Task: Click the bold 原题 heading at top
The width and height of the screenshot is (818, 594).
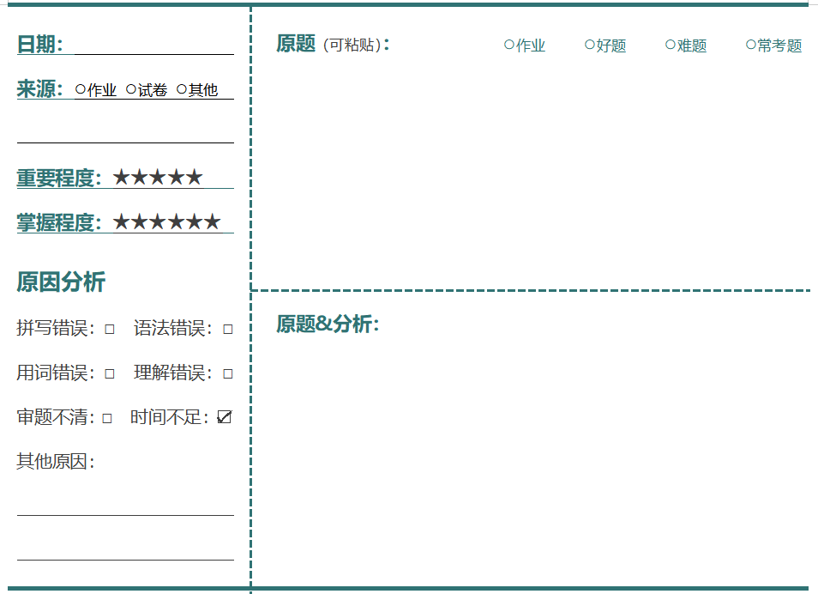Action: pos(296,44)
